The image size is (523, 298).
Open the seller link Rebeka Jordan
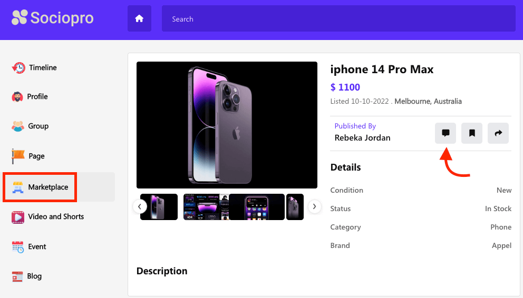coord(362,138)
